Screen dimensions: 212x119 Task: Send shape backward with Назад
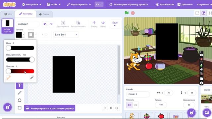(x=103, y=24)
